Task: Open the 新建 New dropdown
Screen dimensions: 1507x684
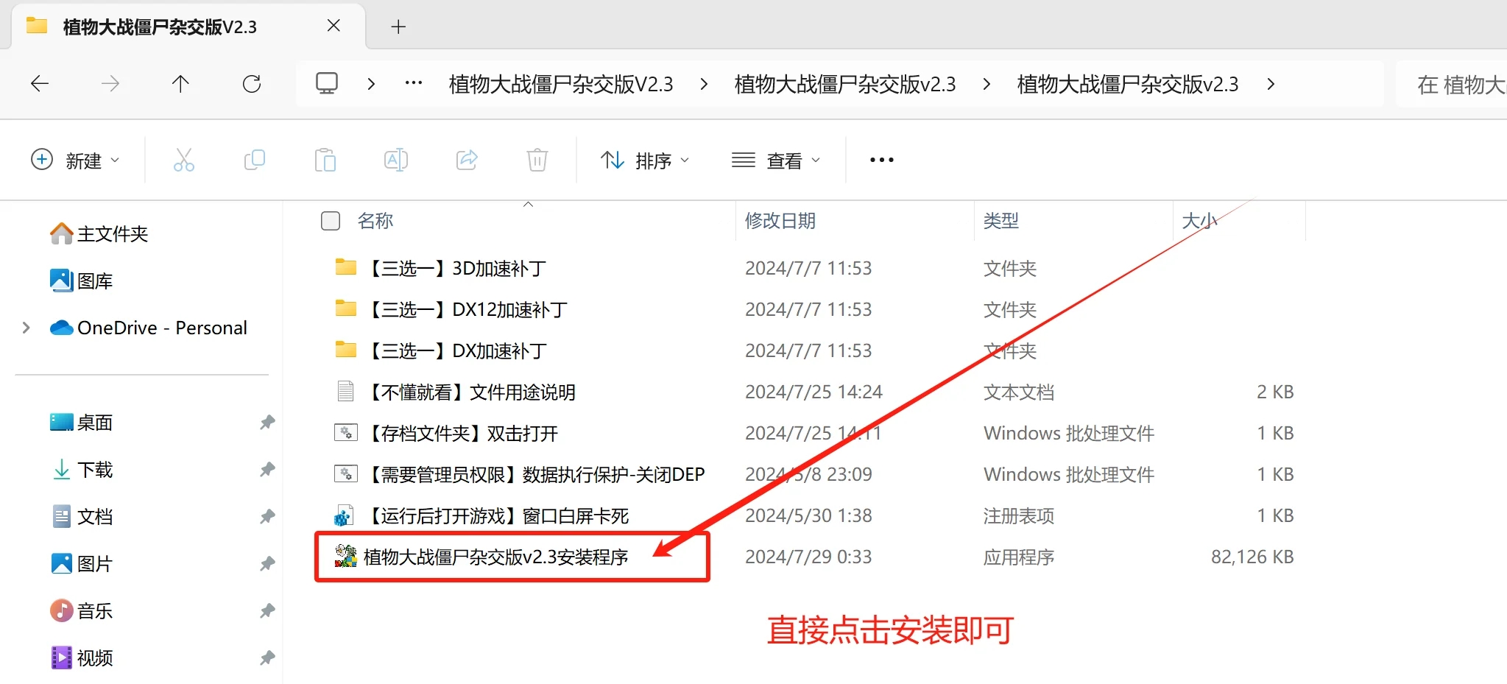Action: pos(74,160)
